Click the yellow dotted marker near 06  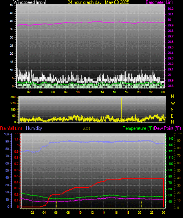[x=57, y=204]
